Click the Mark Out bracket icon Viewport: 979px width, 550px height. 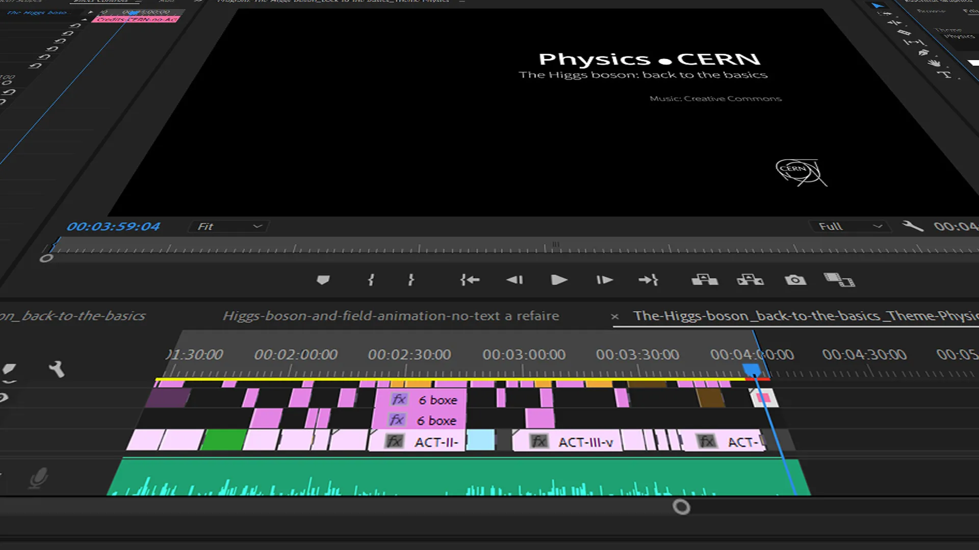[x=411, y=280]
